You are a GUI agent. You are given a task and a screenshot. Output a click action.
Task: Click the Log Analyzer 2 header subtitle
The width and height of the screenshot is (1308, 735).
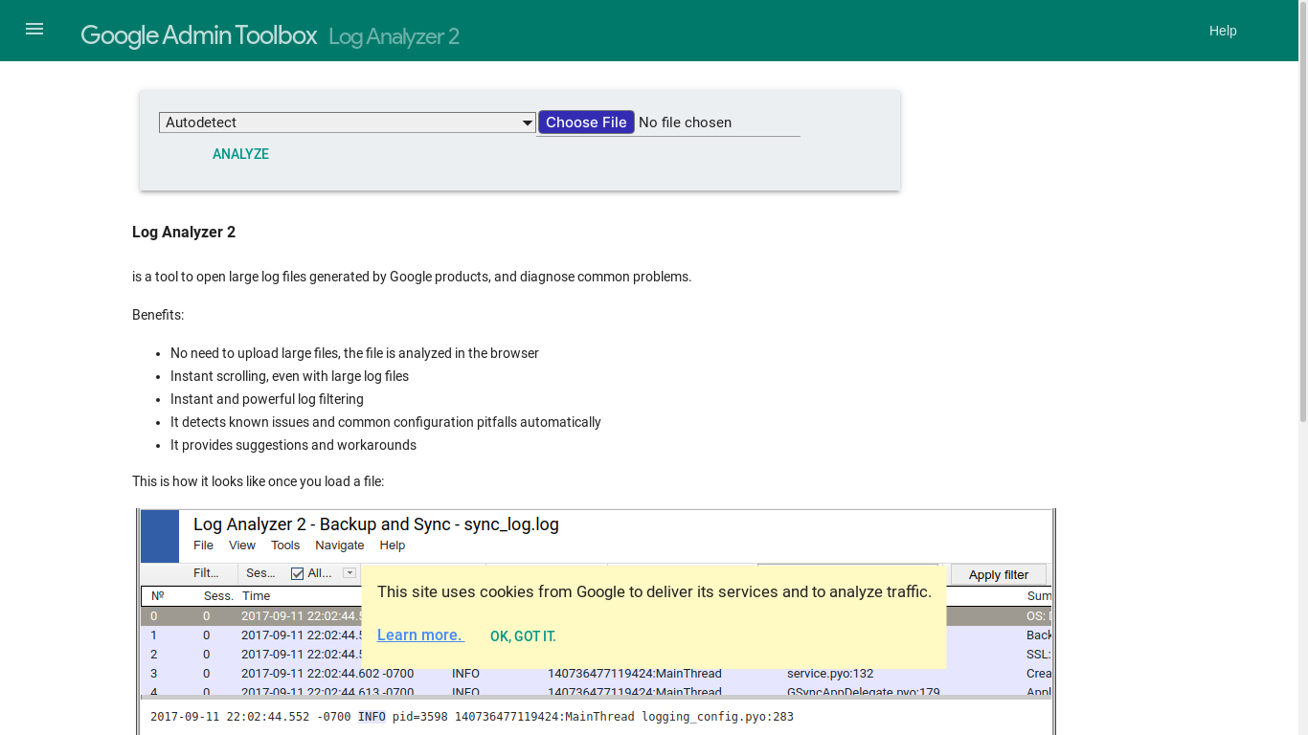point(394,36)
